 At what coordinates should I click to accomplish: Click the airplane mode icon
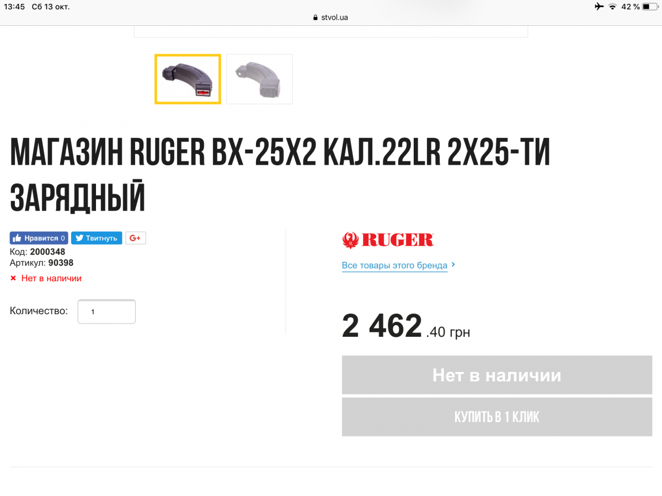tap(599, 7)
